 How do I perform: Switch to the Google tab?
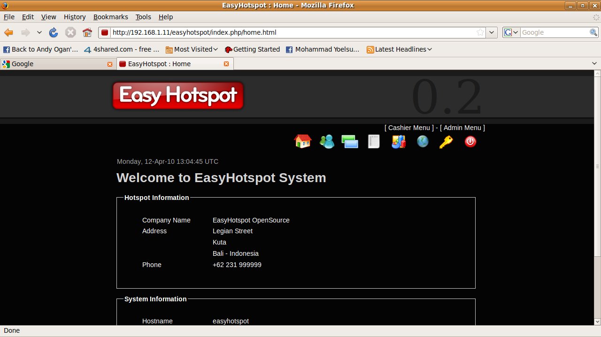pyautogui.click(x=57, y=64)
